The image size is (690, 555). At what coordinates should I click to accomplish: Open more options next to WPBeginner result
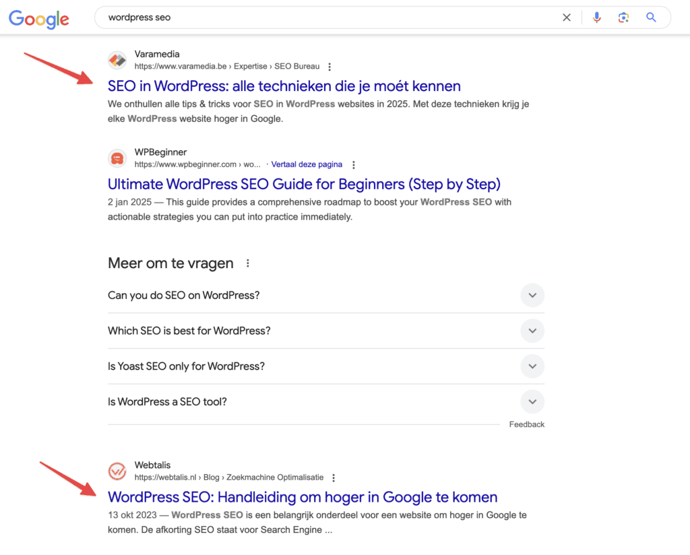(x=354, y=164)
